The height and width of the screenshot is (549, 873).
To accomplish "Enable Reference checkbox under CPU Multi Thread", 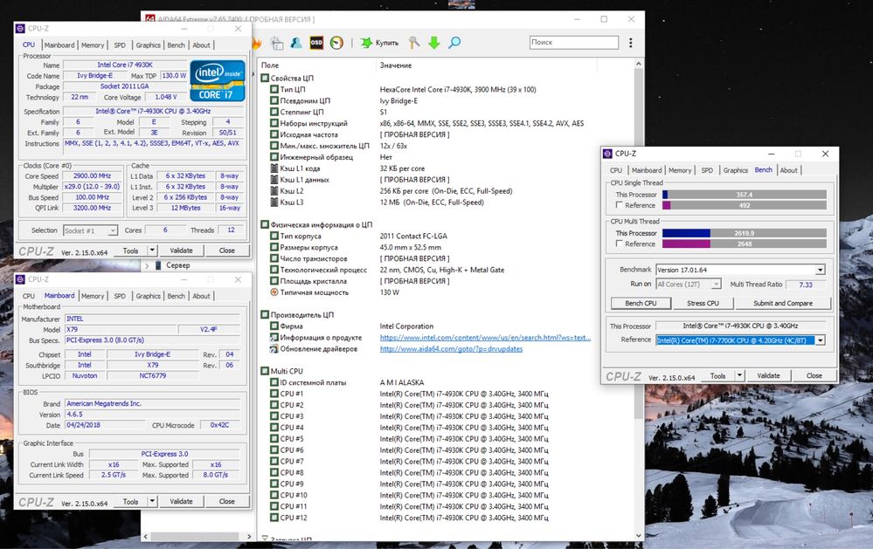I will tap(619, 244).
